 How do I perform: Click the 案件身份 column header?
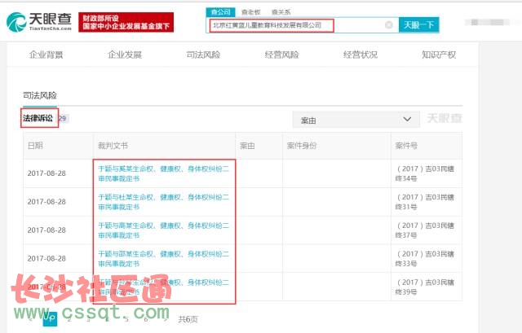point(302,146)
